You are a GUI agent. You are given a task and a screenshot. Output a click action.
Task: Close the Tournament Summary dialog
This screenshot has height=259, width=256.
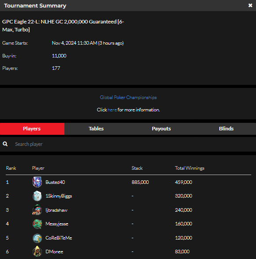[x=250, y=5]
